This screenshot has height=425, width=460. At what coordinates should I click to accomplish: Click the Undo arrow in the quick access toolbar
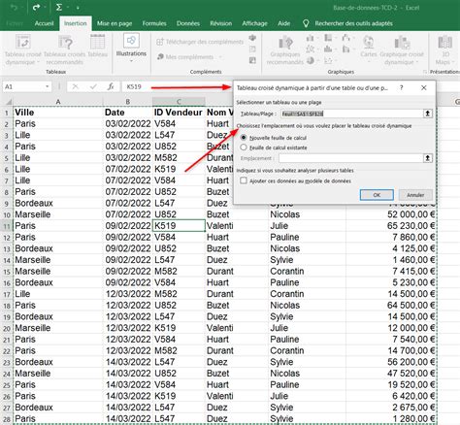[x=14, y=8]
